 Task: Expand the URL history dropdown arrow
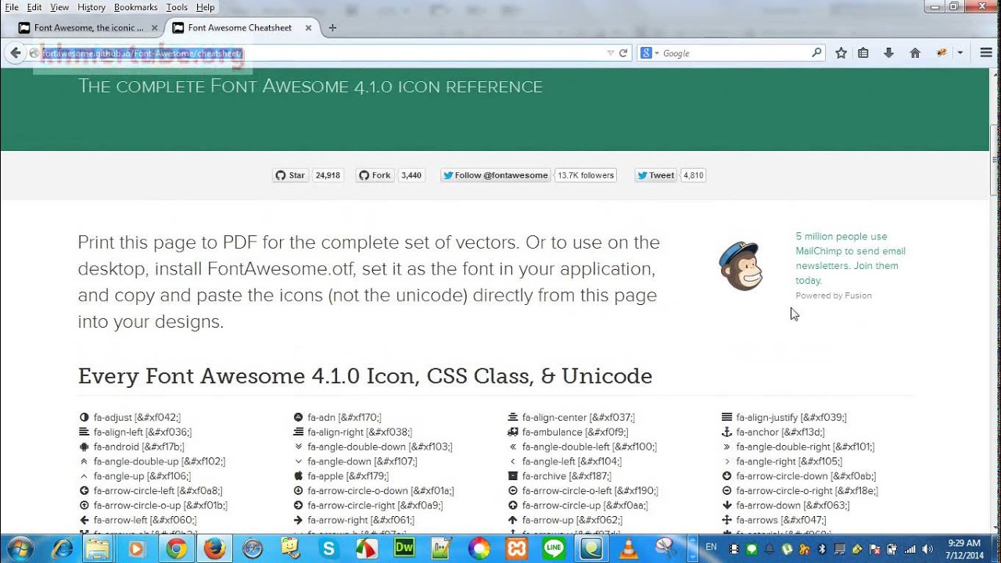[610, 53]
